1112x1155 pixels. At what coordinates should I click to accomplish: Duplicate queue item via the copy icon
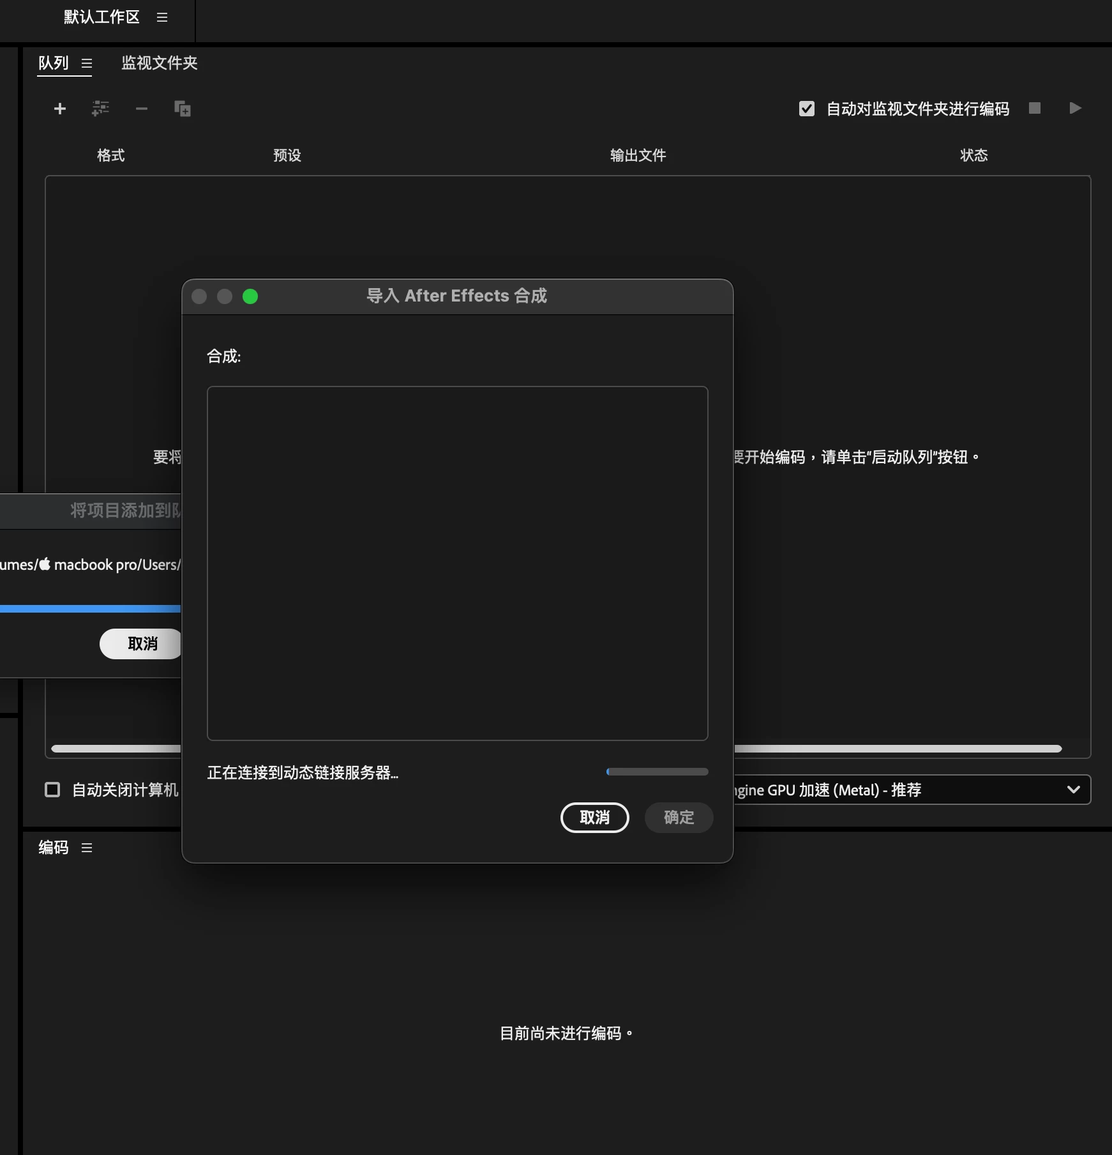point(183,109)
